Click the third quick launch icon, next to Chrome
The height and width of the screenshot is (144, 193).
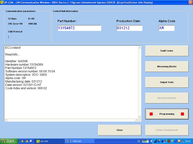31,141
